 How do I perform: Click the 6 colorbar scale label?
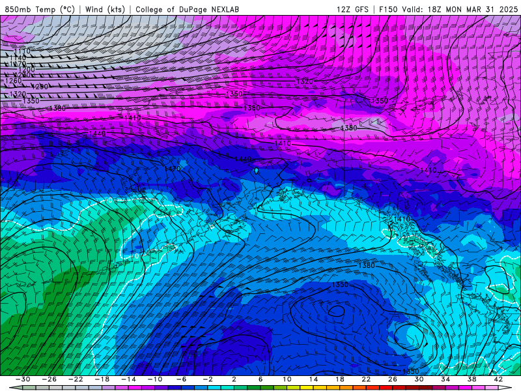click(260, 379)
